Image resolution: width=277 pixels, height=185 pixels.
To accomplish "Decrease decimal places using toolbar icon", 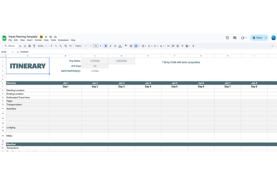I will [60, 46].
